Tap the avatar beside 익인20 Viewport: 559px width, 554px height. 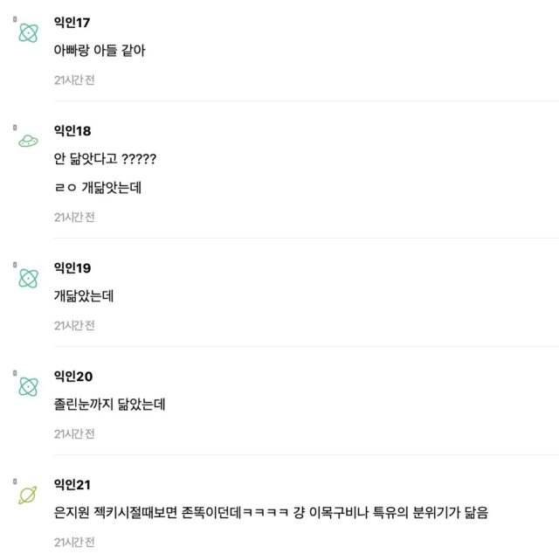pos(29,386)
